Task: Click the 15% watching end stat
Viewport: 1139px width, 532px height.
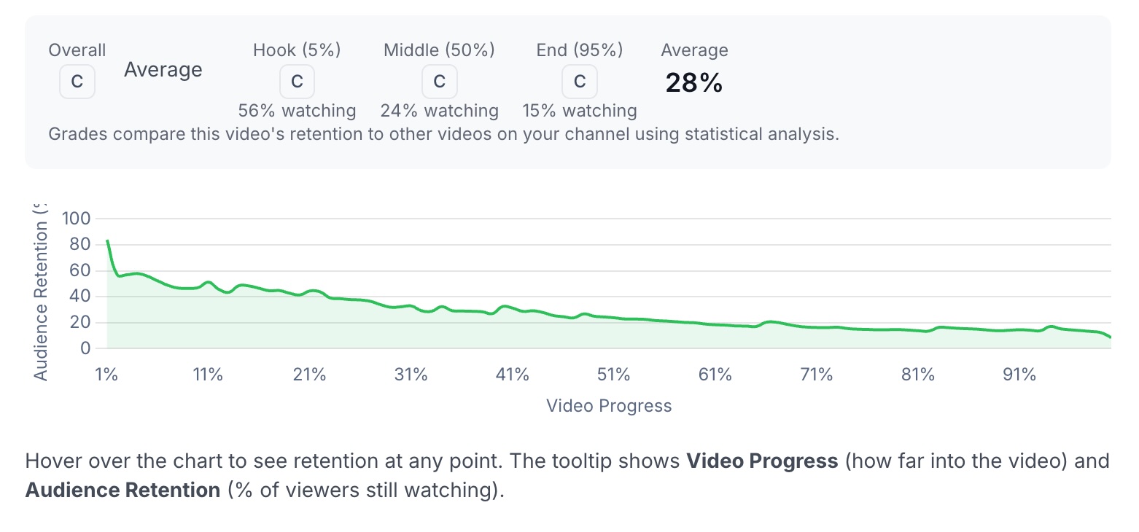Action: click(579, 110)
